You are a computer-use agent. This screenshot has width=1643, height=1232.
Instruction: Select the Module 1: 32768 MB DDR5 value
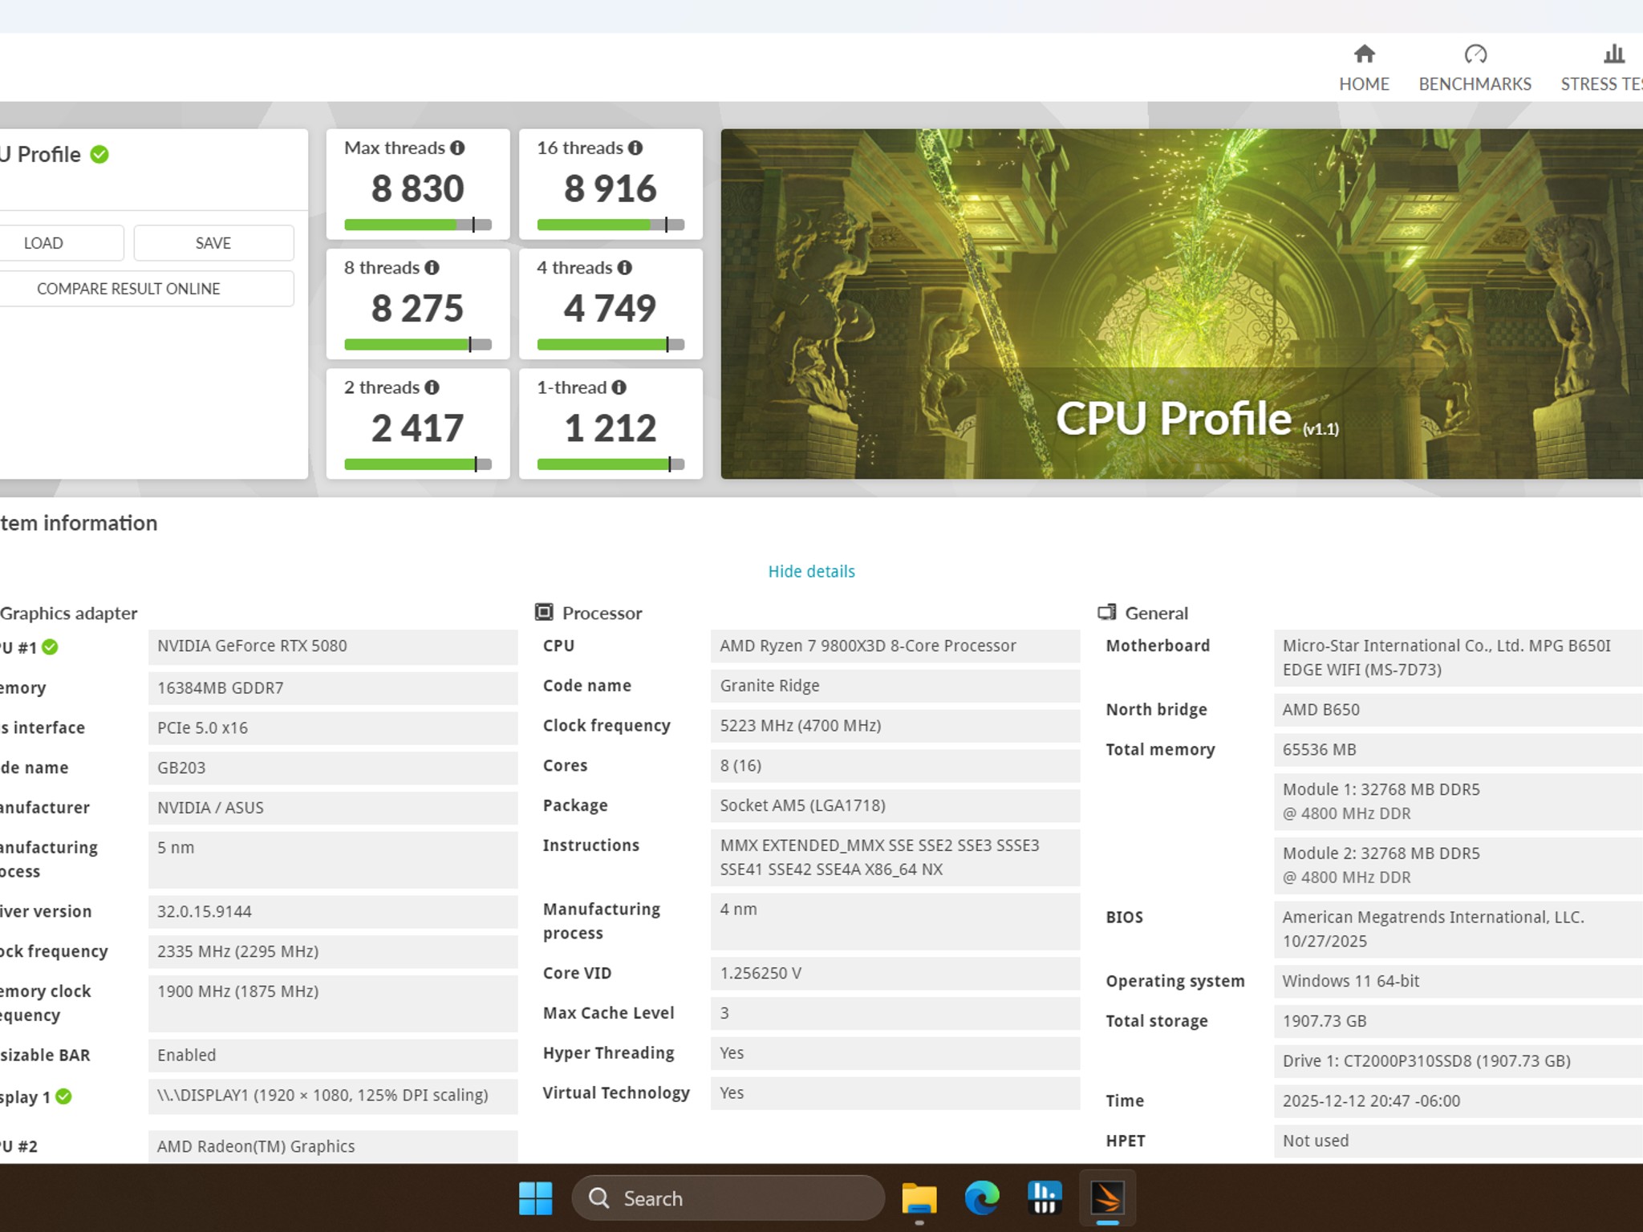click(x=1458, y=801)
